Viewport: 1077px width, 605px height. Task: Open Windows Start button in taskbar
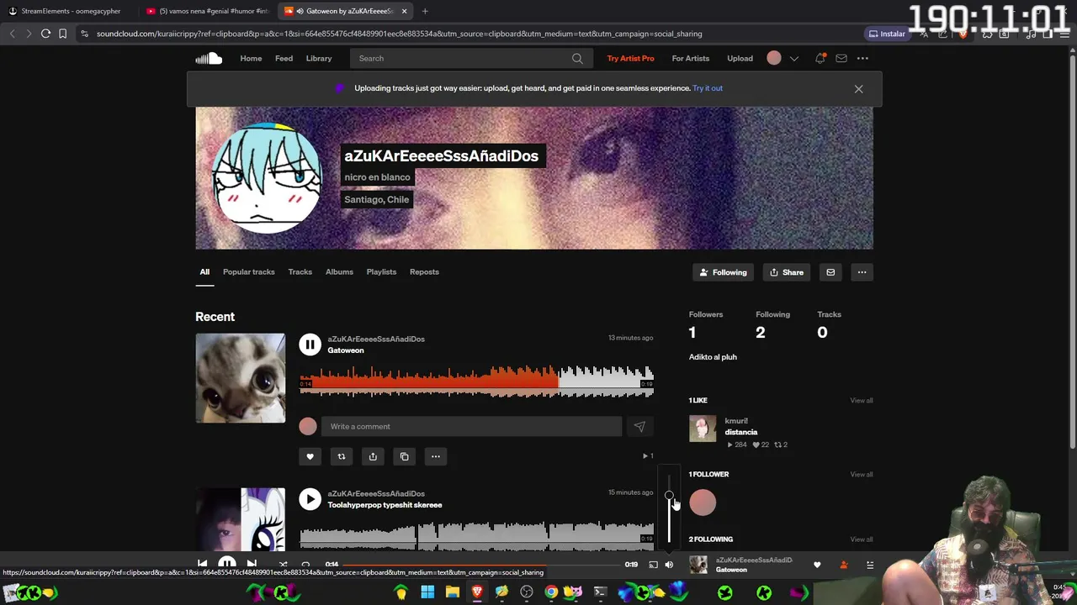(x=427, y=592)
